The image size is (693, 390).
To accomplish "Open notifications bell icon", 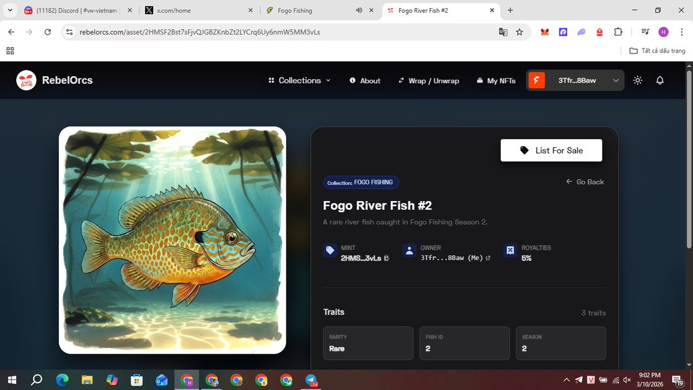I will click(x=660, y=80).
